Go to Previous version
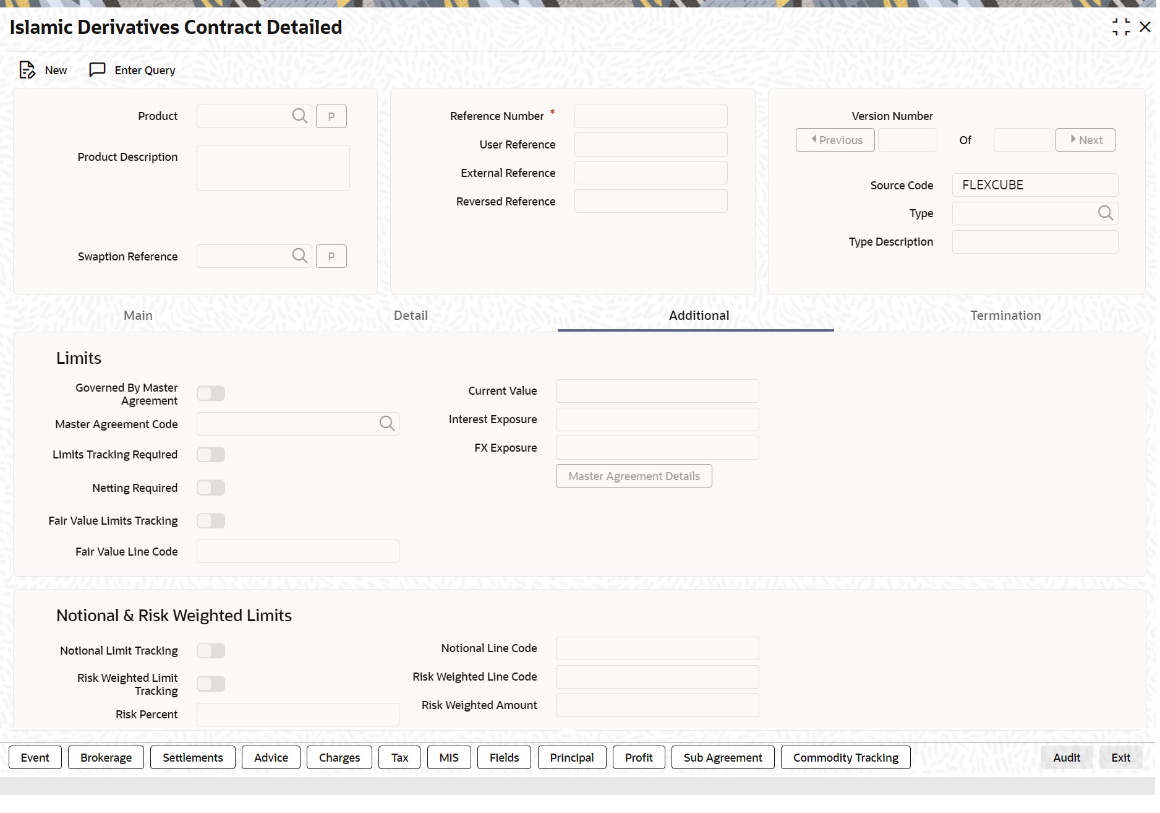The height and width of the screenshot is (813, 1160). tap(835, 140)
